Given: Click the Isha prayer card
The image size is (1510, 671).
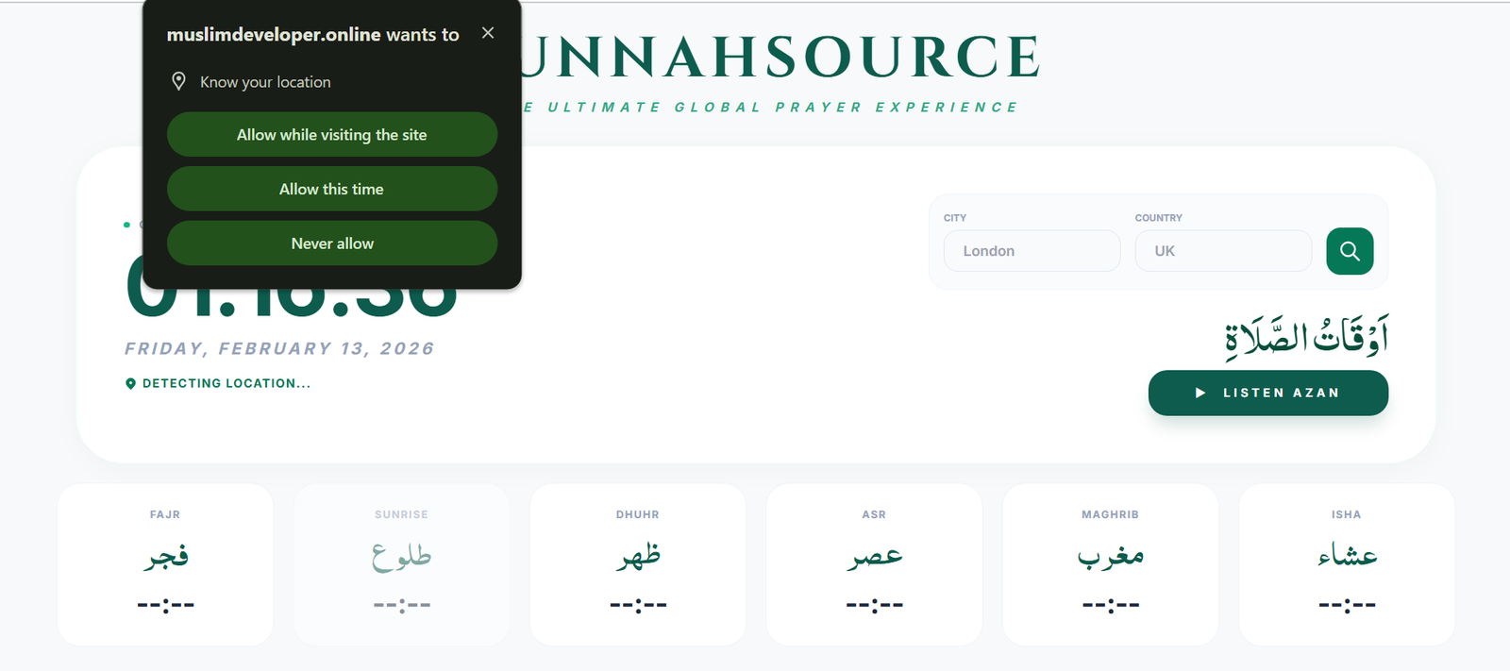Looking at the screenshot, I should 1347,564.
